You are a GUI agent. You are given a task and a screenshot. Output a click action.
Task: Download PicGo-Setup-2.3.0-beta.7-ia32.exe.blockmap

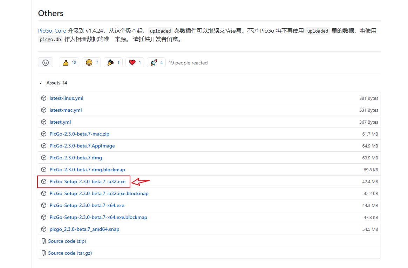point(99,194)
